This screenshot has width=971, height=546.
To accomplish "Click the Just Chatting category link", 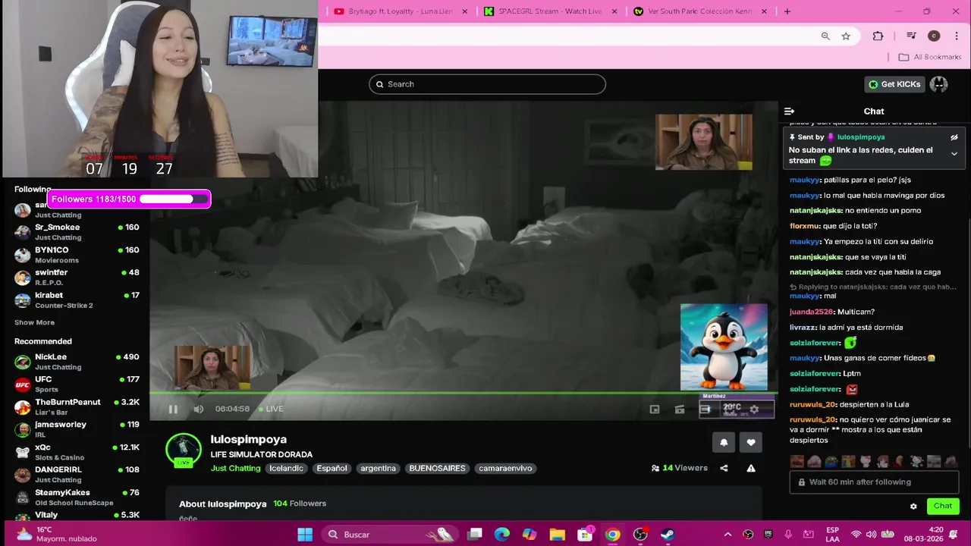I will point(235,468).
